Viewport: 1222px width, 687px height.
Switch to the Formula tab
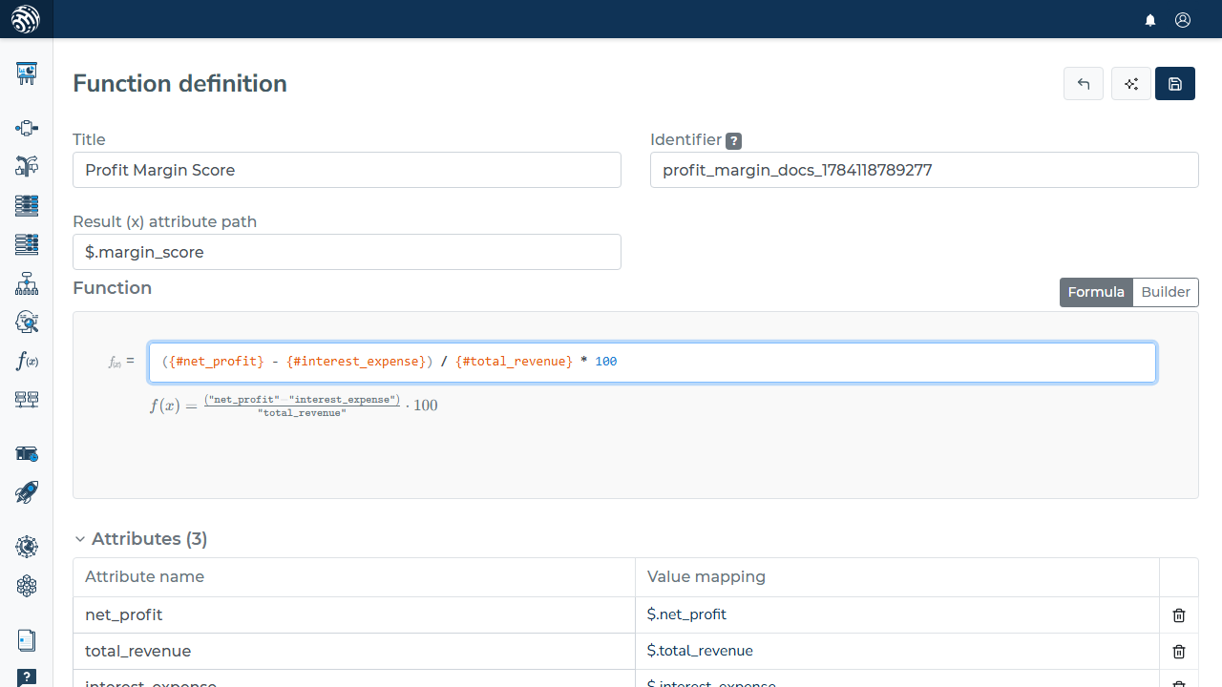(1096, 292)
